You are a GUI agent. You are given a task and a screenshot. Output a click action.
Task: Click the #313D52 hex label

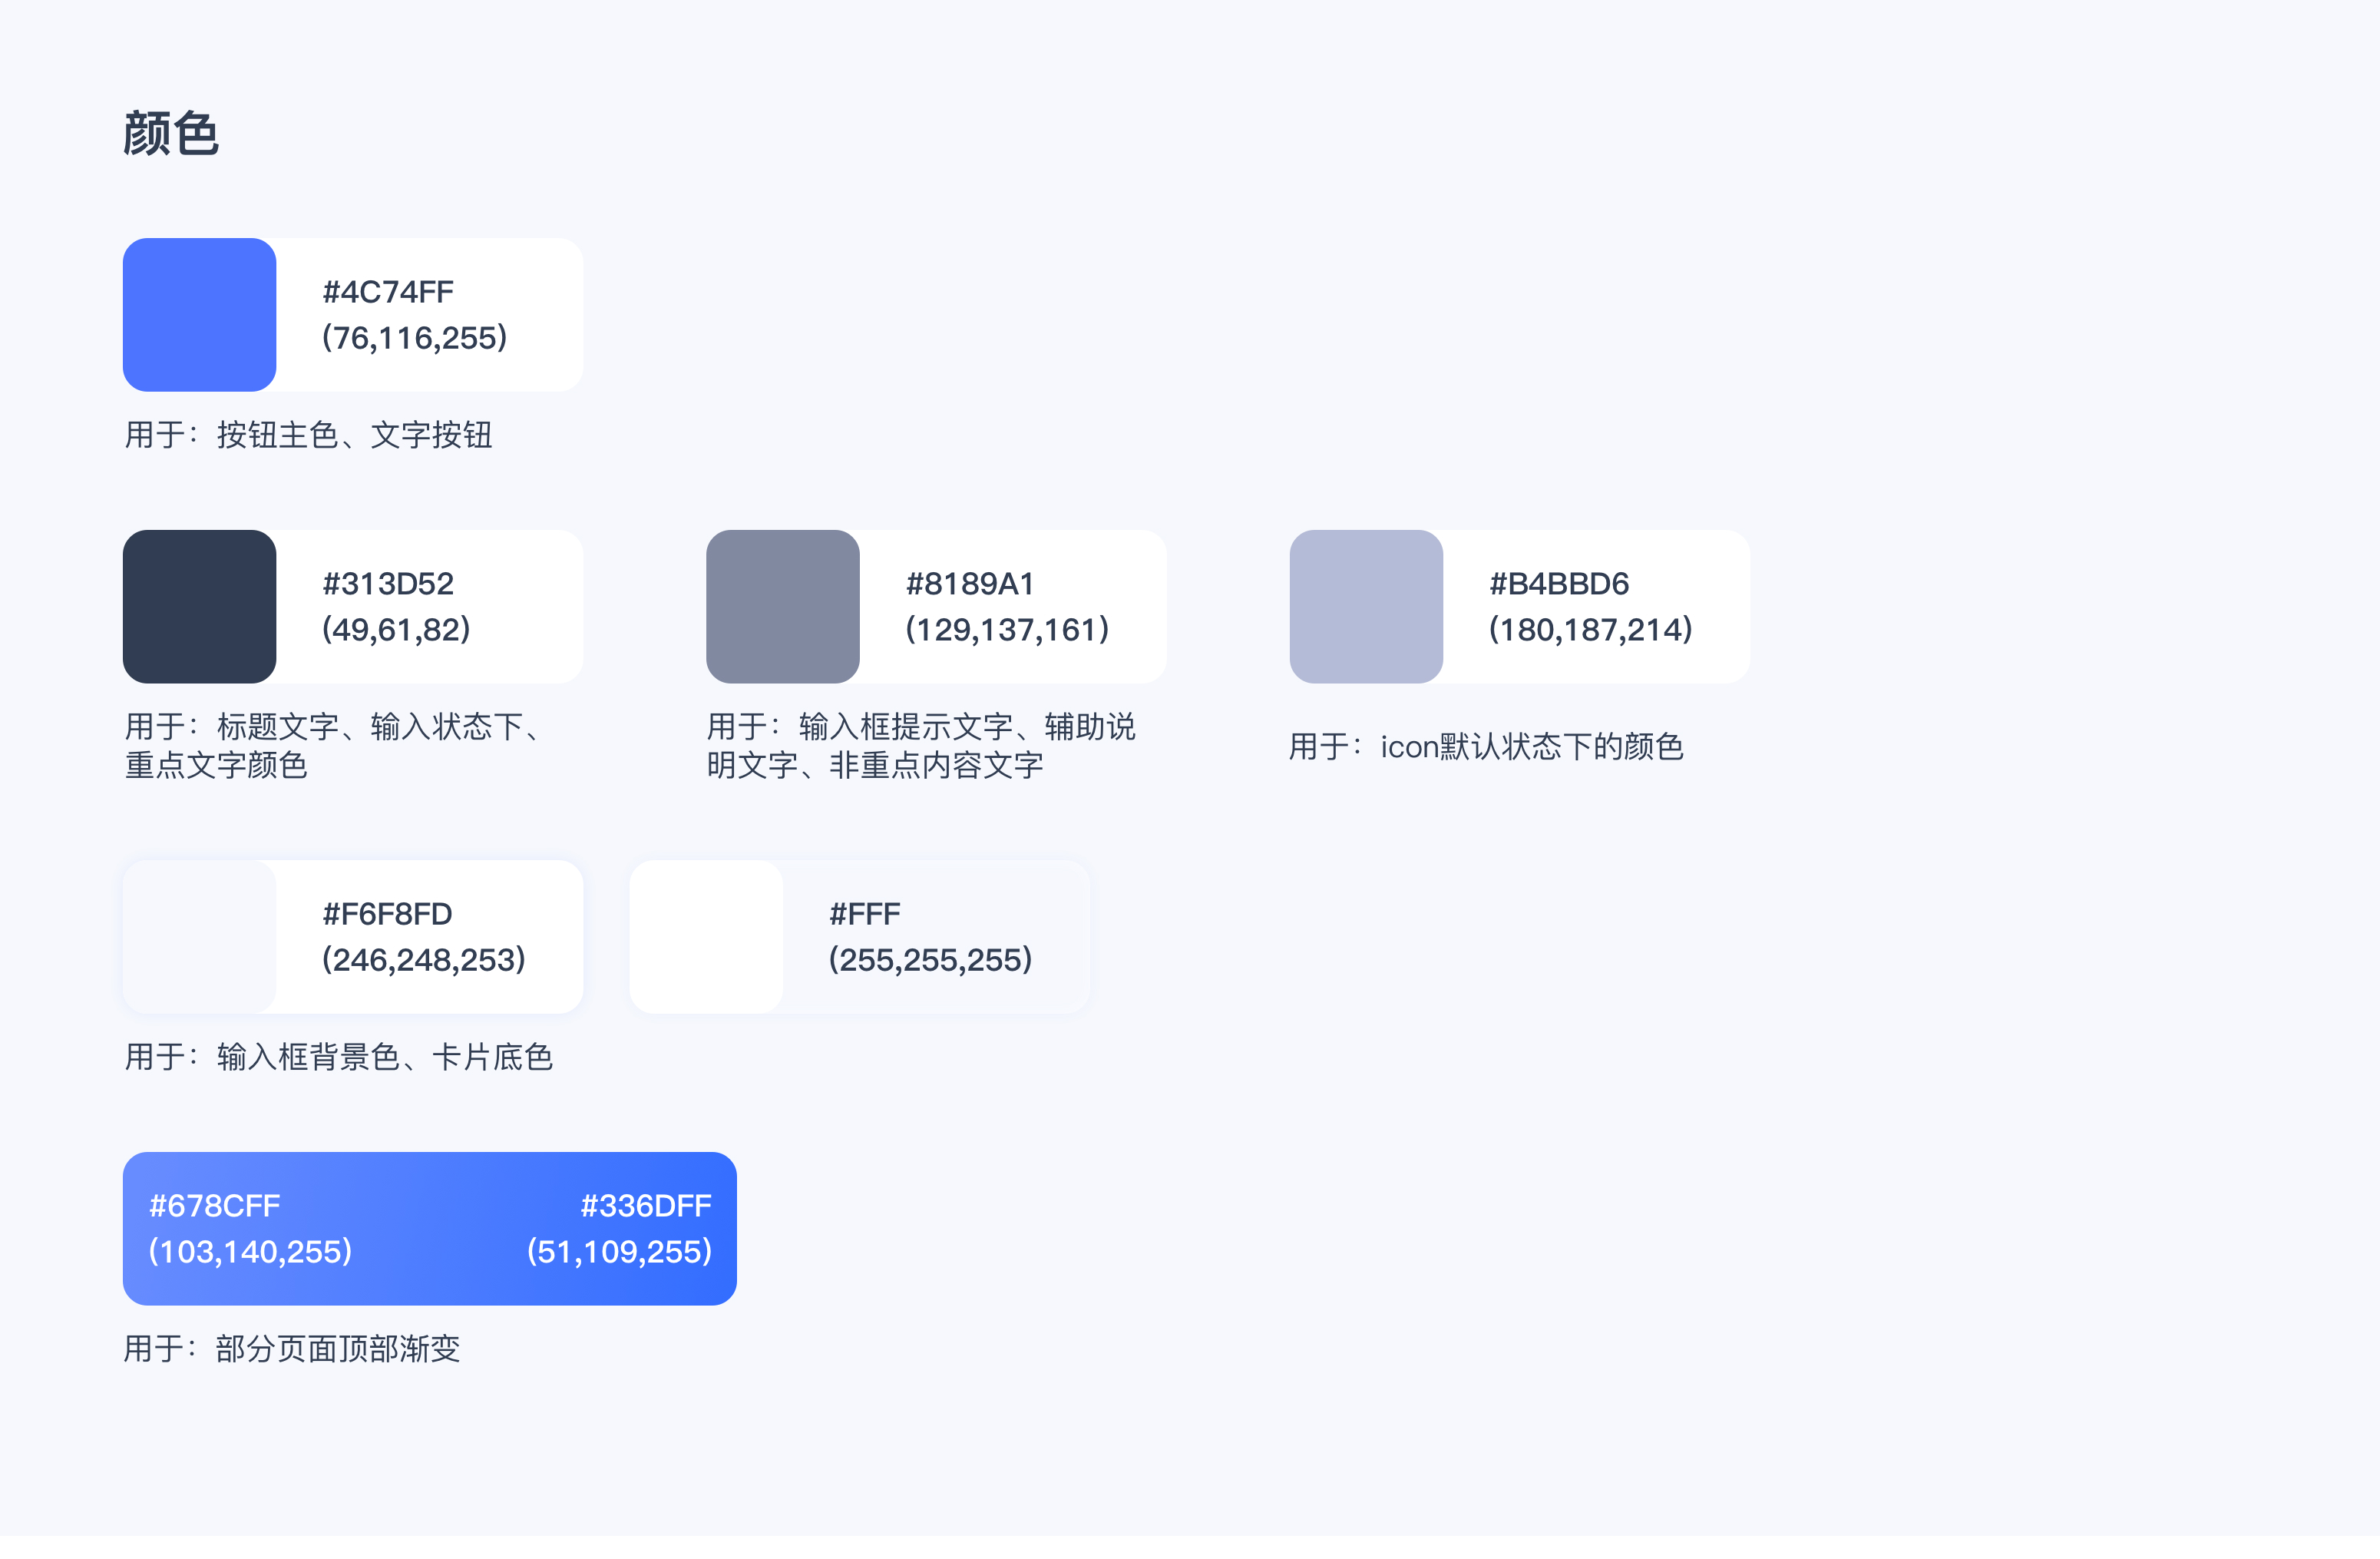388,583
